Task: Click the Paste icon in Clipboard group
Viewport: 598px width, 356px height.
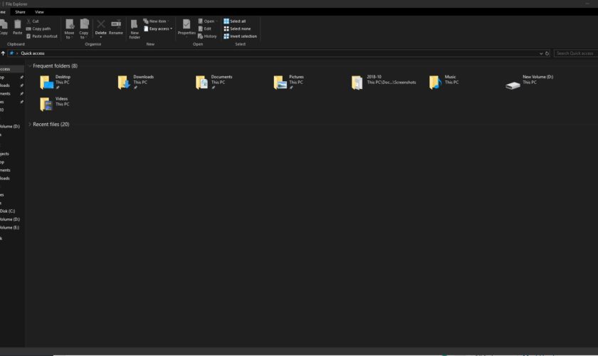Action: click(17, 26)
